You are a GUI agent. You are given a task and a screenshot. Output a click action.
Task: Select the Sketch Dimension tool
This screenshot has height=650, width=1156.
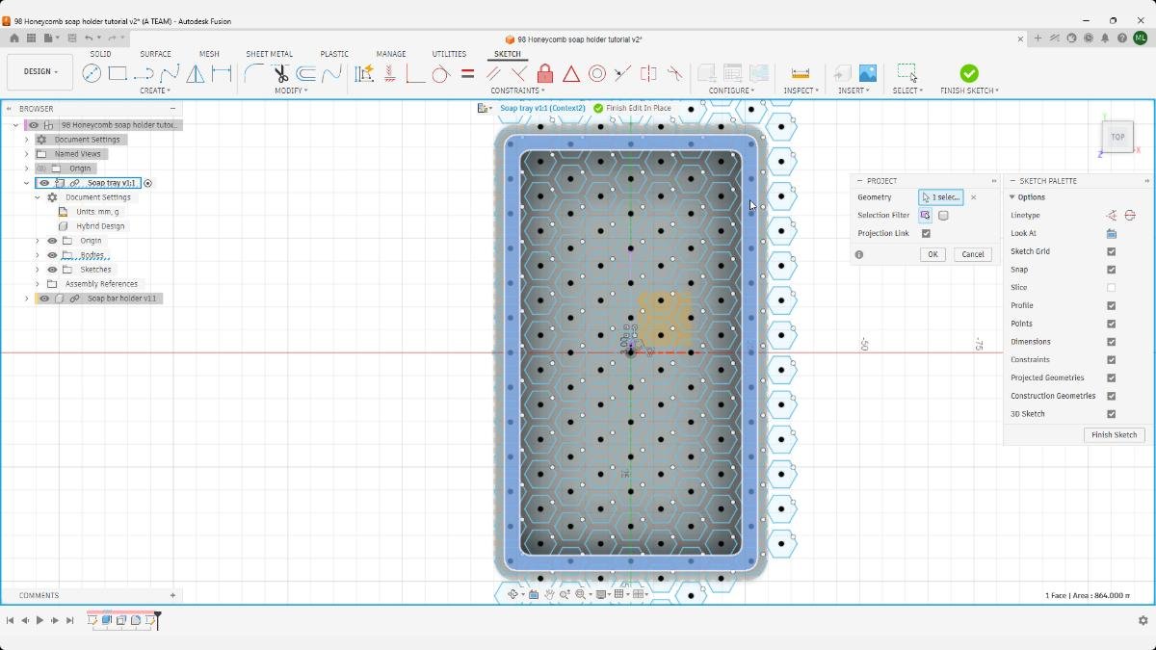pos(222,73)
